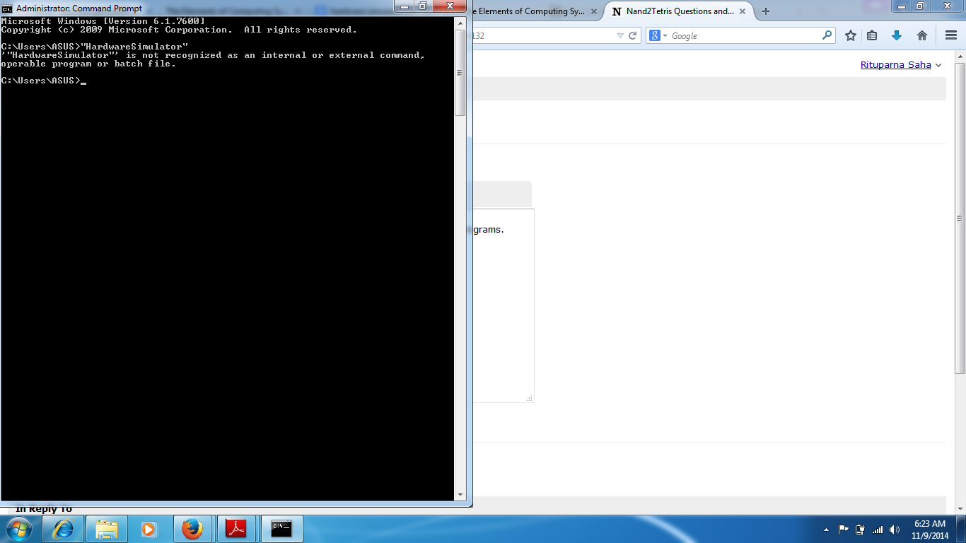Open the bookmarks list icon
Viewport: 966px width, 543px height.
point(872,35)
